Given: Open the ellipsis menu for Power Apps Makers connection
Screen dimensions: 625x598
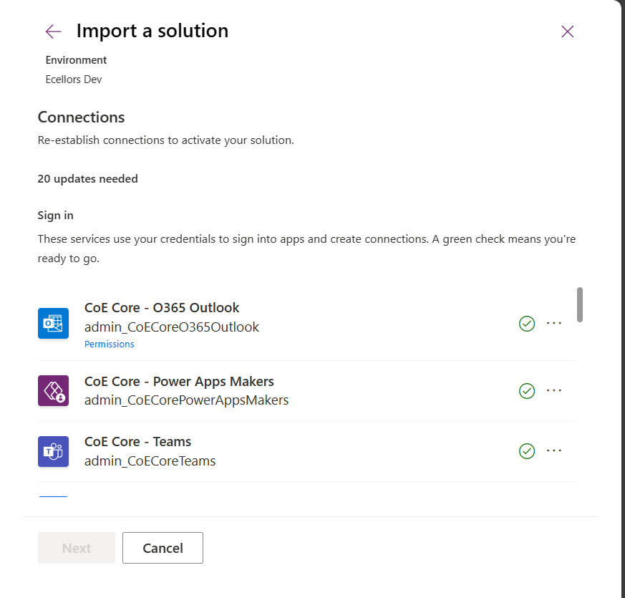Looking at the screenshot, I should click(x=553, y=390).
